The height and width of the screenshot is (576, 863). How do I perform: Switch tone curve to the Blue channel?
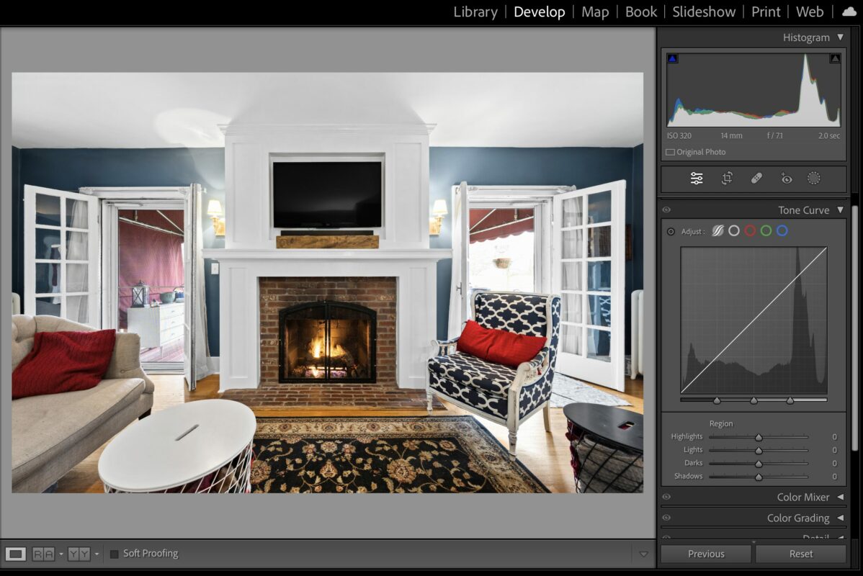(782, 230)
